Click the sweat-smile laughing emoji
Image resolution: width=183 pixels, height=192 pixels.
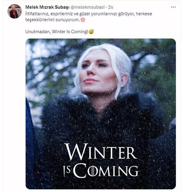click(91, 31)
